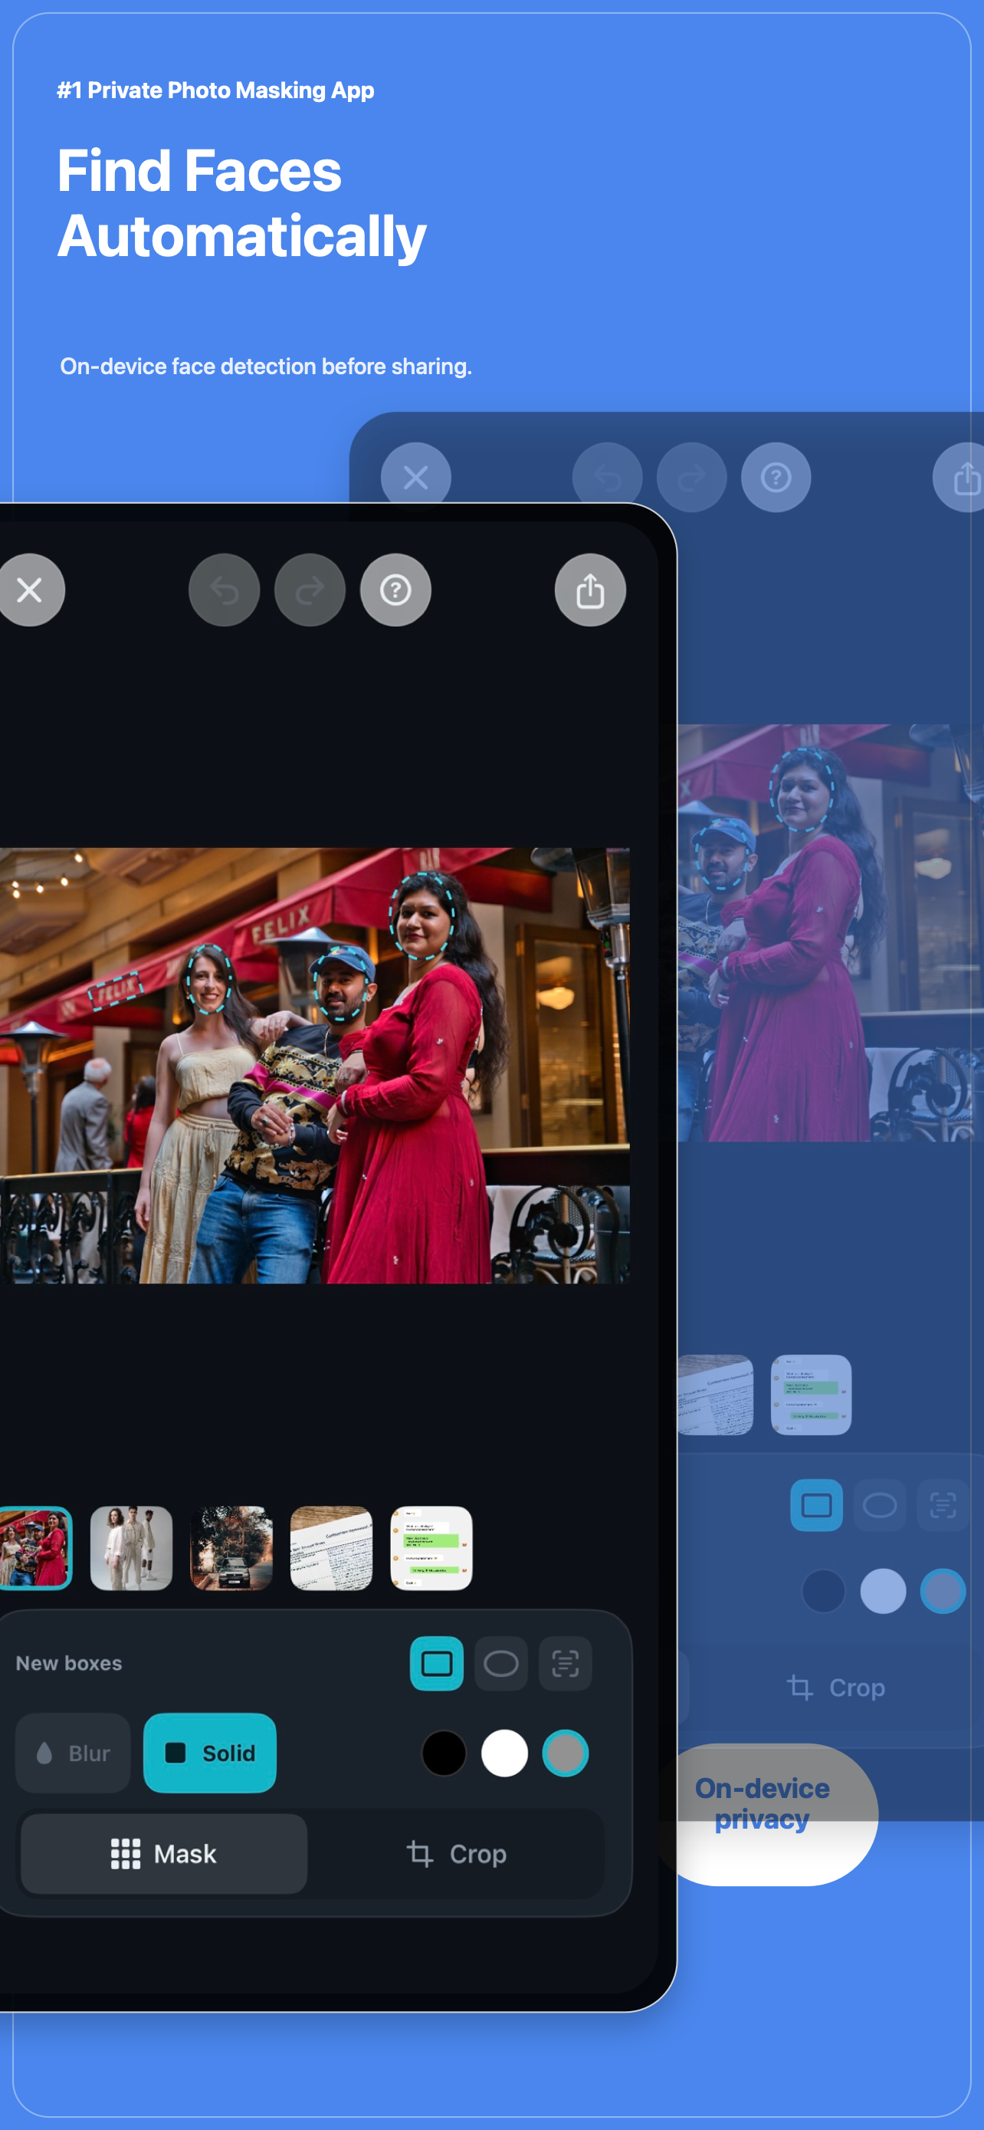Tap the dashed box around the FELIX awning sign

click(116, 990)
